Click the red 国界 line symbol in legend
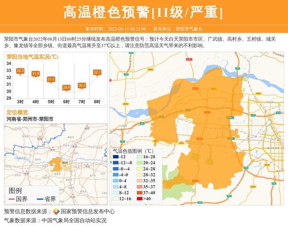Image resolution: width=288 pixels, height=226 pixels. coord(11,199)
